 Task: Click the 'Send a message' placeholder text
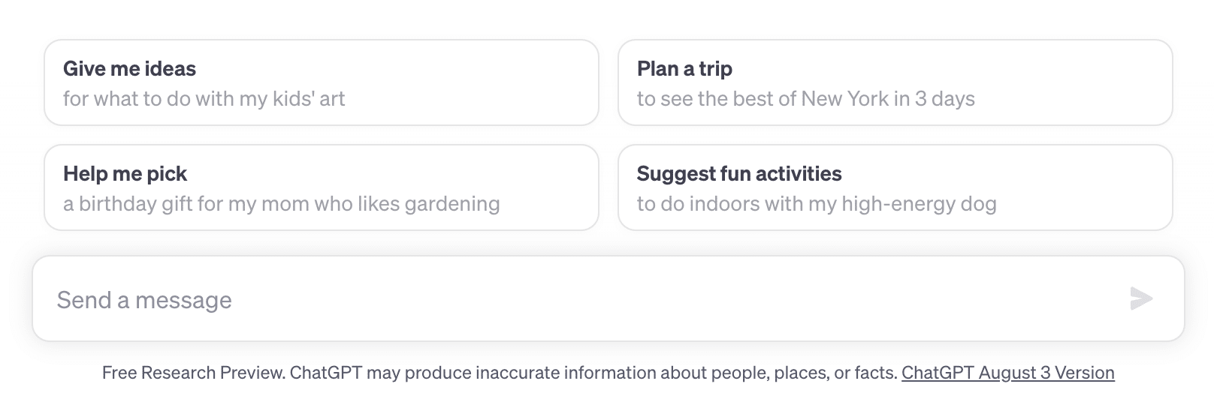tap(144, 300)
